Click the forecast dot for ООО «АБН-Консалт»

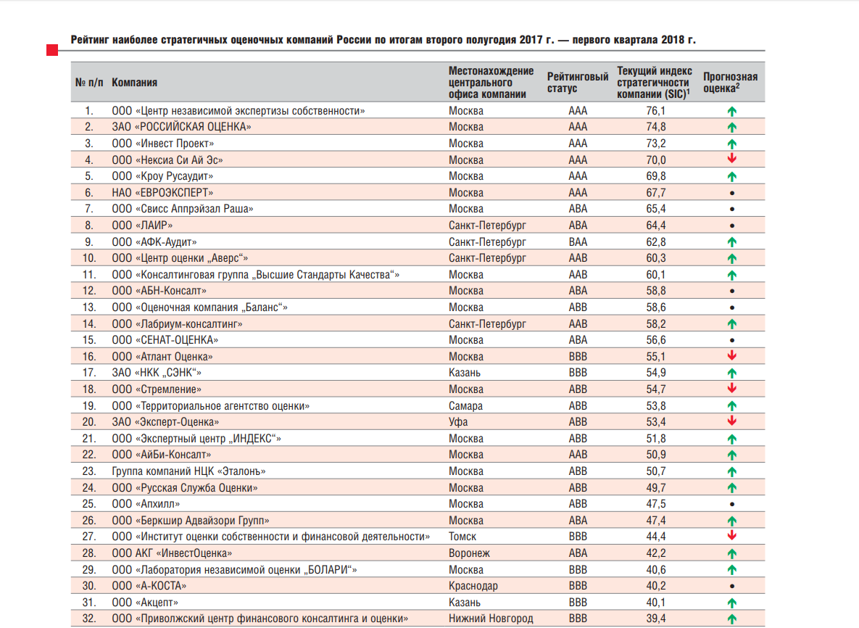(732, 291)
